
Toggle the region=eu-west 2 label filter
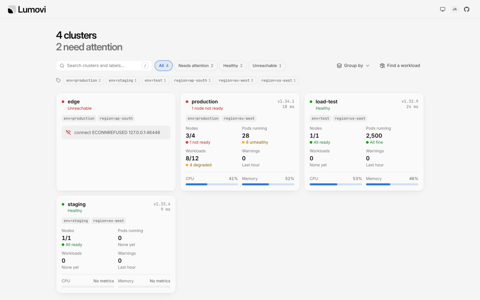(x=236, y=80)
